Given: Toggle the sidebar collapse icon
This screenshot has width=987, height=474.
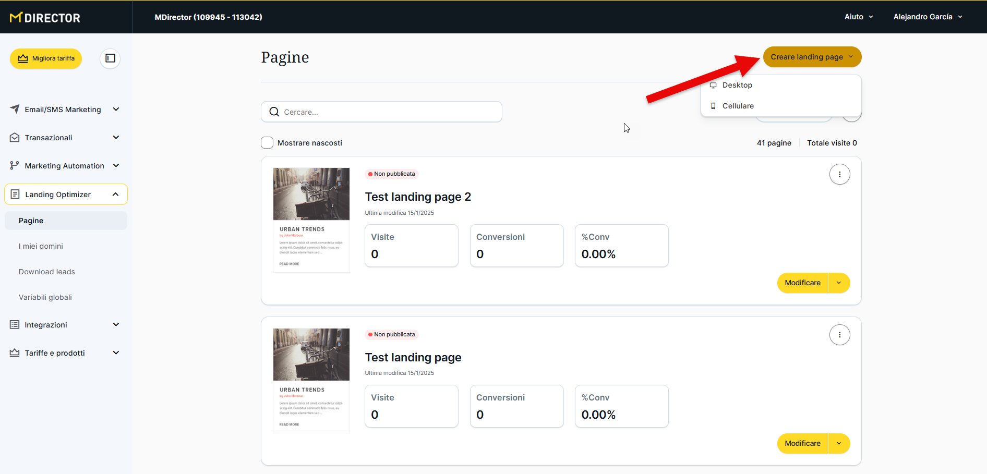Looking at the screenshot, I should point(110,58).
